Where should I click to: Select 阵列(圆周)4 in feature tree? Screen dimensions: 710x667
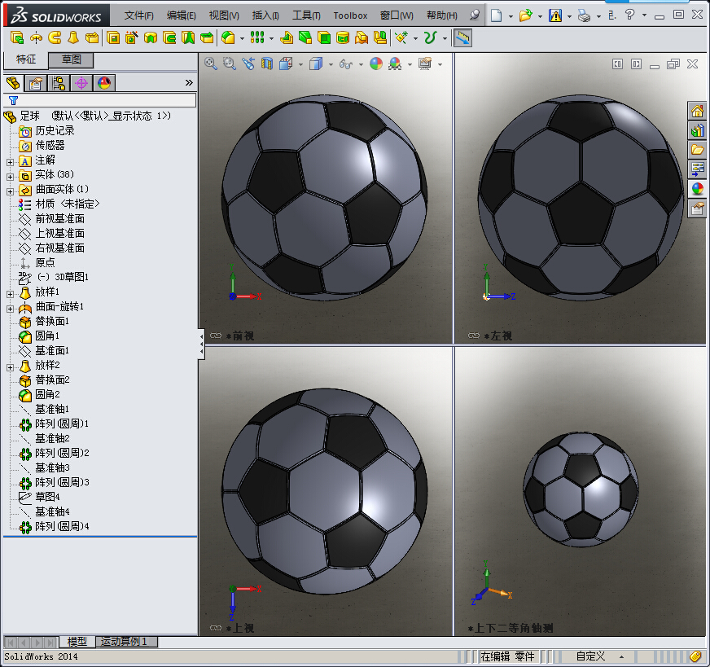(x=62, y=526)
